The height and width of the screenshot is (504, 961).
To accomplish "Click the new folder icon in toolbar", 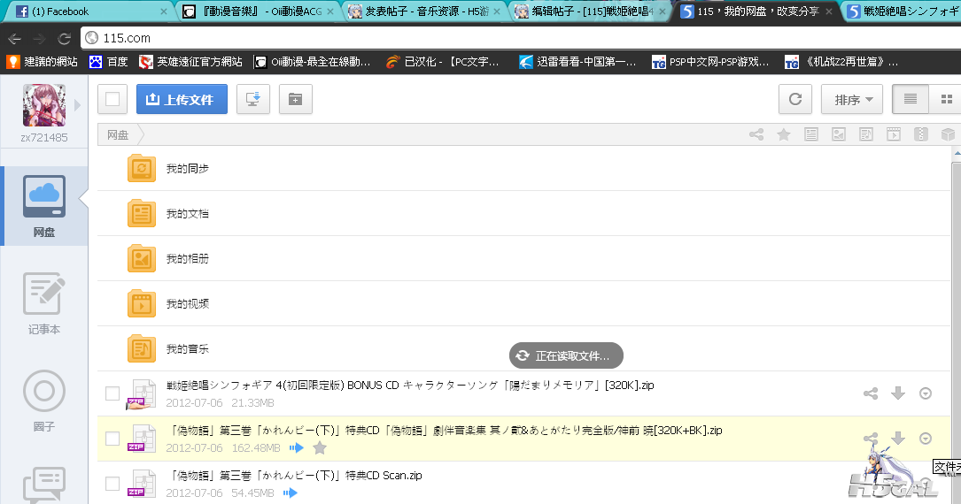I will (x=295, y=100).
